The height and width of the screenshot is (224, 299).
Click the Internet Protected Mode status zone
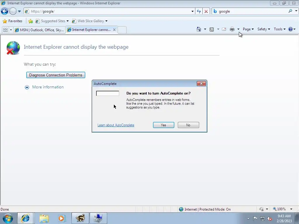[205, 209]
